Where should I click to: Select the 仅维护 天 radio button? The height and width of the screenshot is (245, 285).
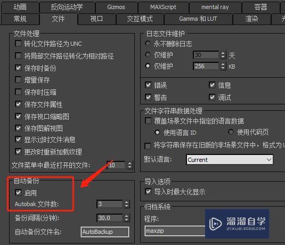point(148,54)
